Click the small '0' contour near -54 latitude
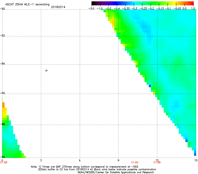The image size is (198, 174). click(46, 70)
